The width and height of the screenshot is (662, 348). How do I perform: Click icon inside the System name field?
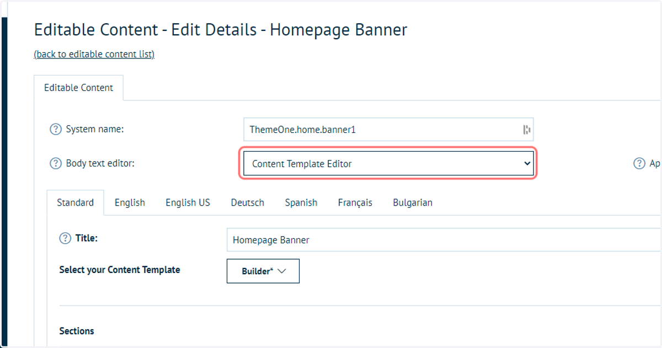click(526, 130)
